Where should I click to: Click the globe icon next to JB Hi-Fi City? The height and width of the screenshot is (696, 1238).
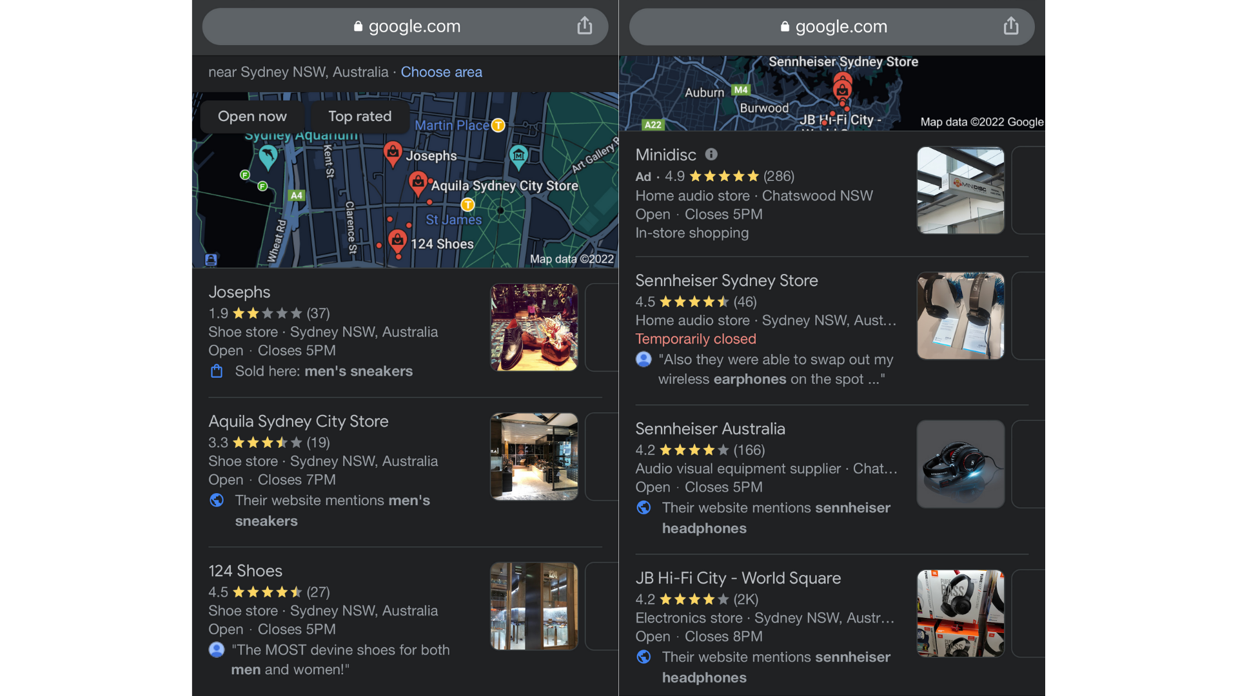point(644,655)
